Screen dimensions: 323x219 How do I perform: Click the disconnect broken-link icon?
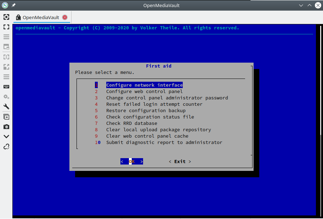6,146
